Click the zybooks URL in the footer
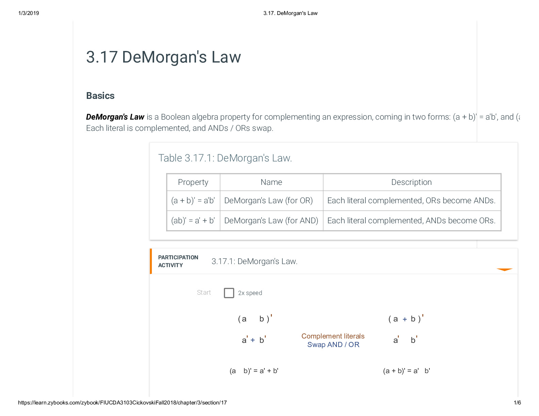Image resolution: width=539 pixels, height=416 pixels. pyautogui.click(x=122, y=403)
